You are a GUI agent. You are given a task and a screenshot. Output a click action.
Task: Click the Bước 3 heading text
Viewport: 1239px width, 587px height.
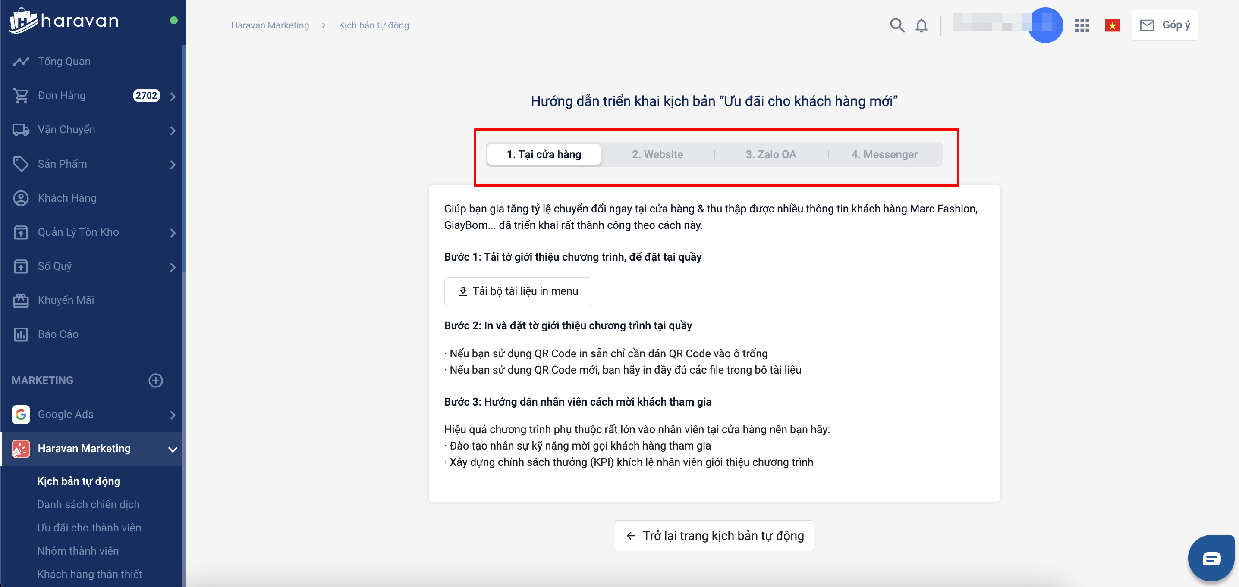pos(577,402)
